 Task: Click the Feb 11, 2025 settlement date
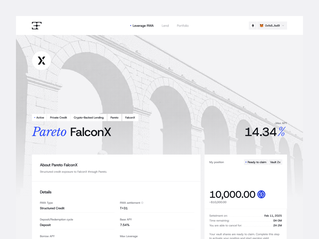click(273, 216)
